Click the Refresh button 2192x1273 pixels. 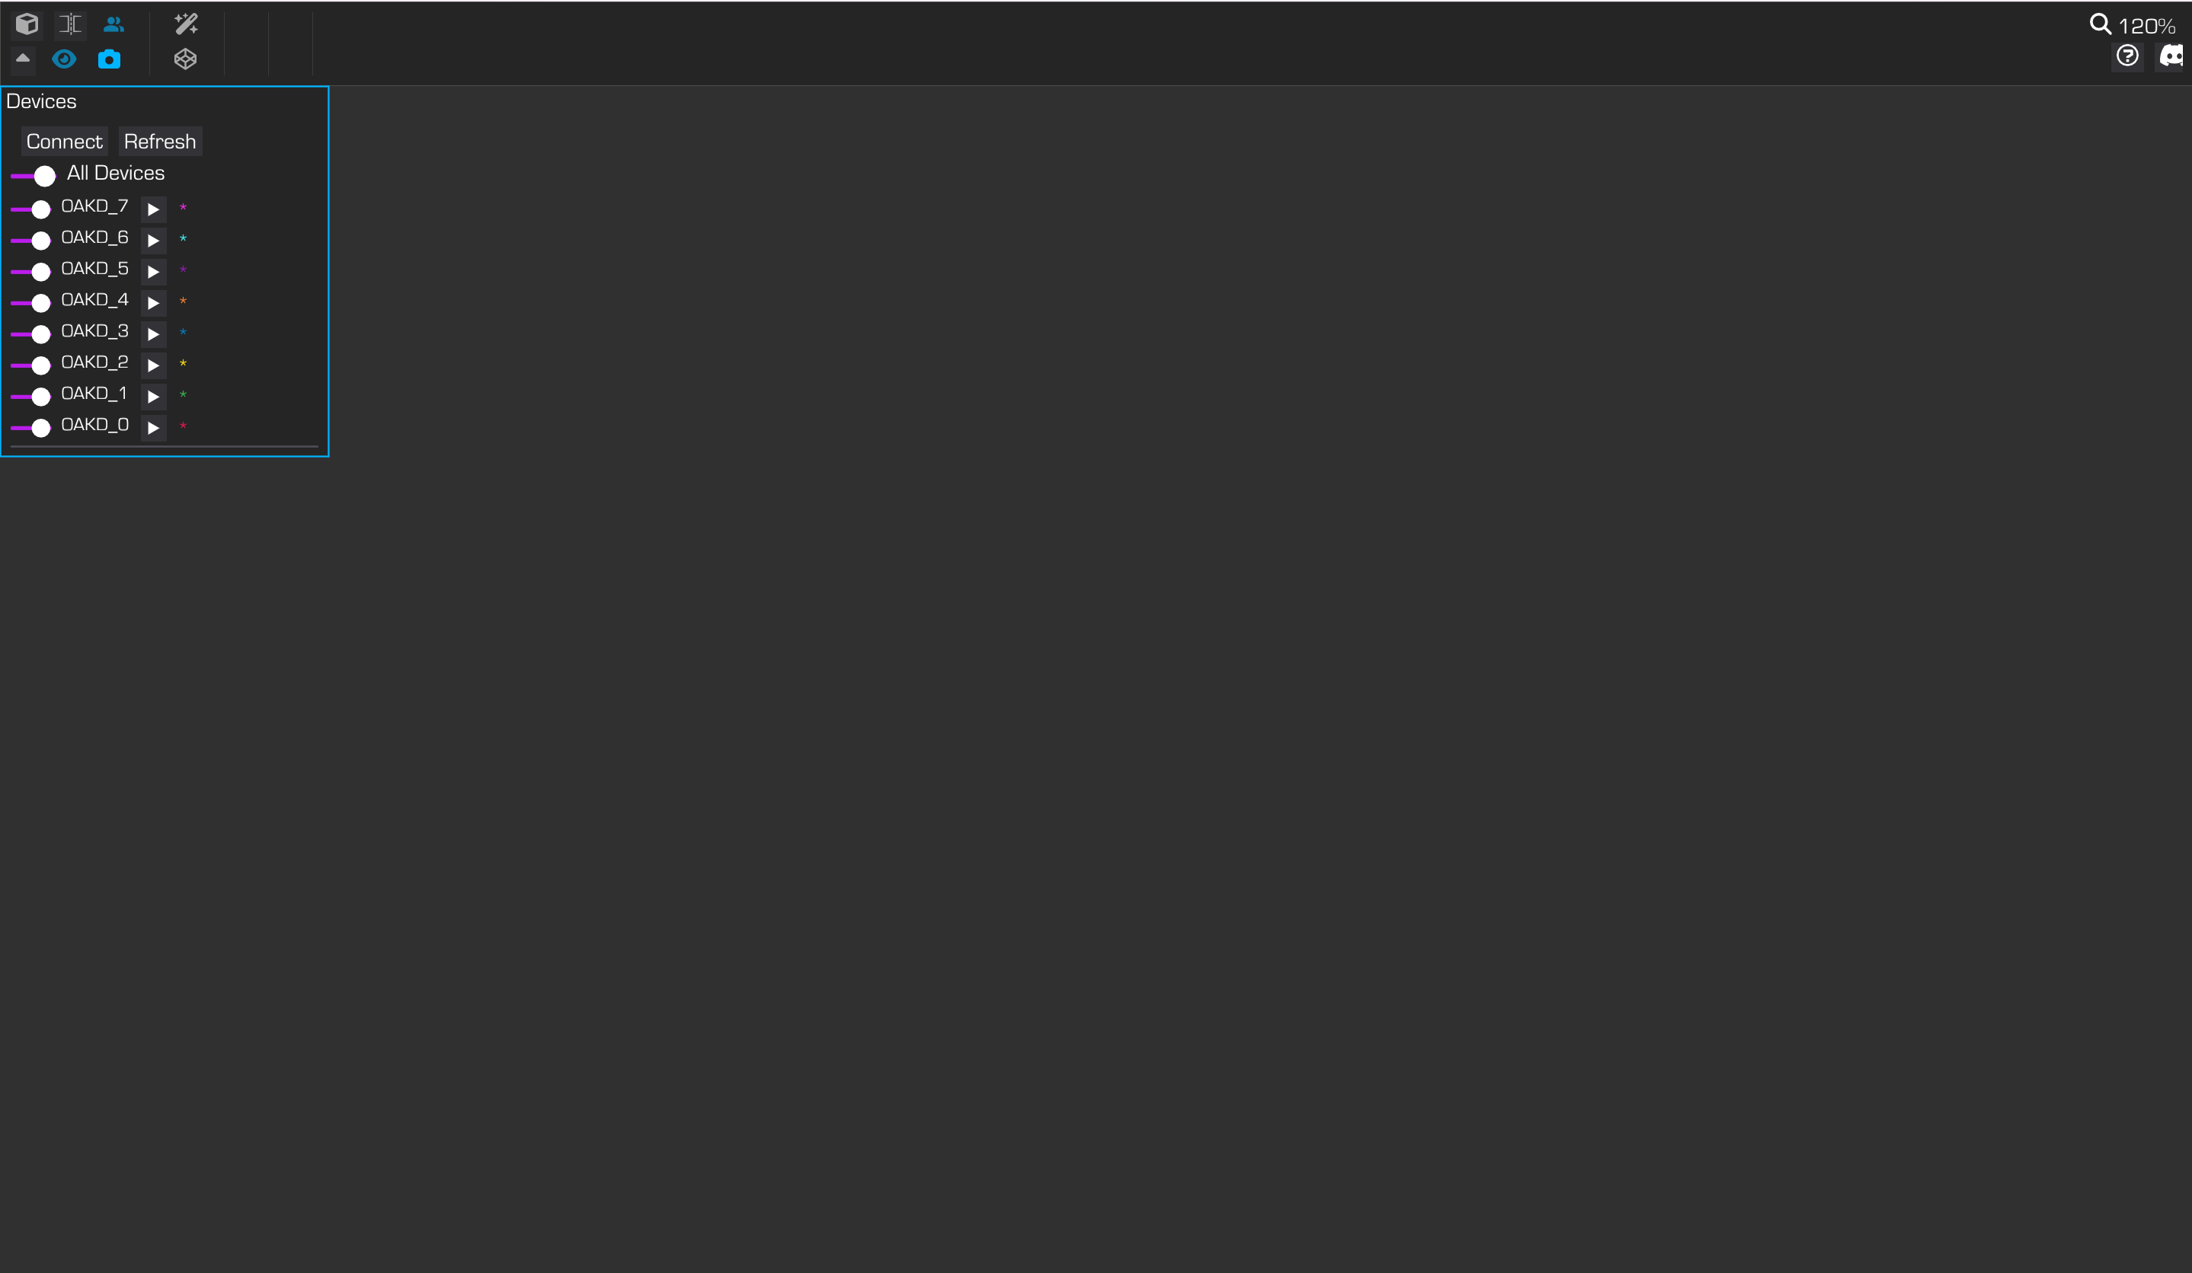point(160,142)
